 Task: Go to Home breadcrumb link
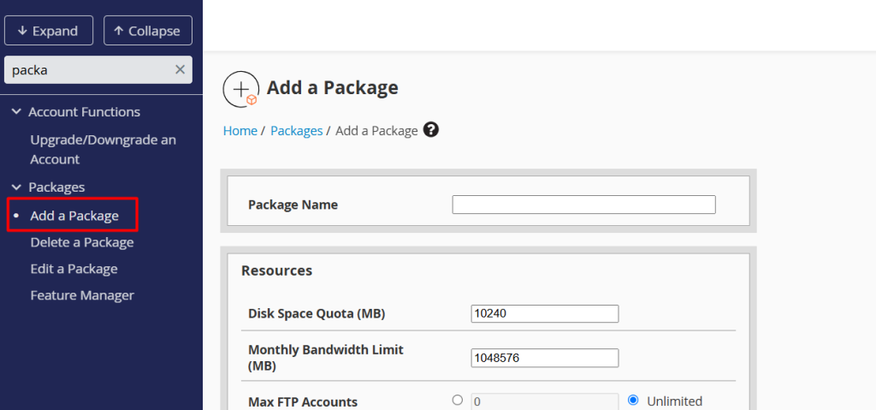[x=240, y=131]
